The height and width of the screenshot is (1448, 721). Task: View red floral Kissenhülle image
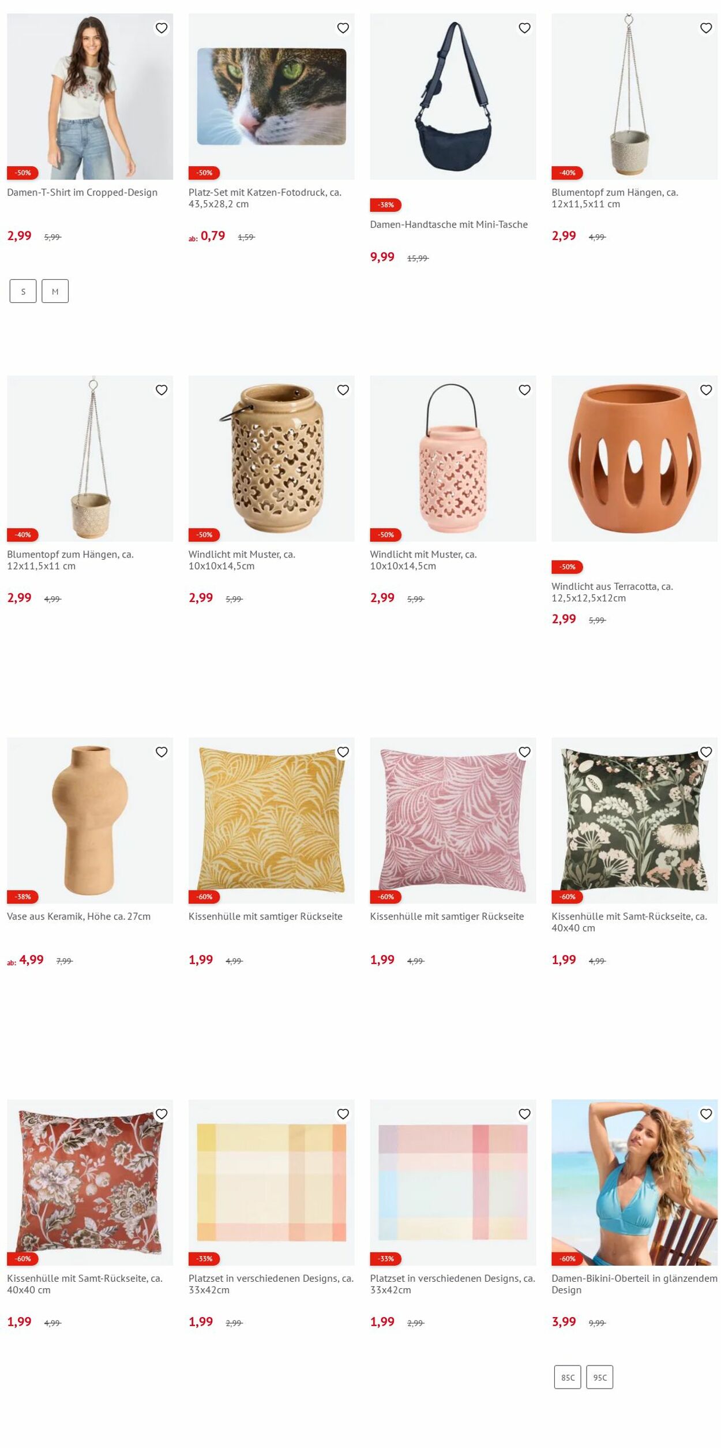click(x=90, y=1183)
